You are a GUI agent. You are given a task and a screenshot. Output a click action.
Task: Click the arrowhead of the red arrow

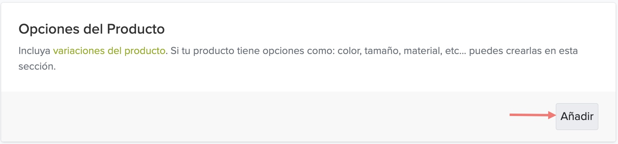[552, 116]
